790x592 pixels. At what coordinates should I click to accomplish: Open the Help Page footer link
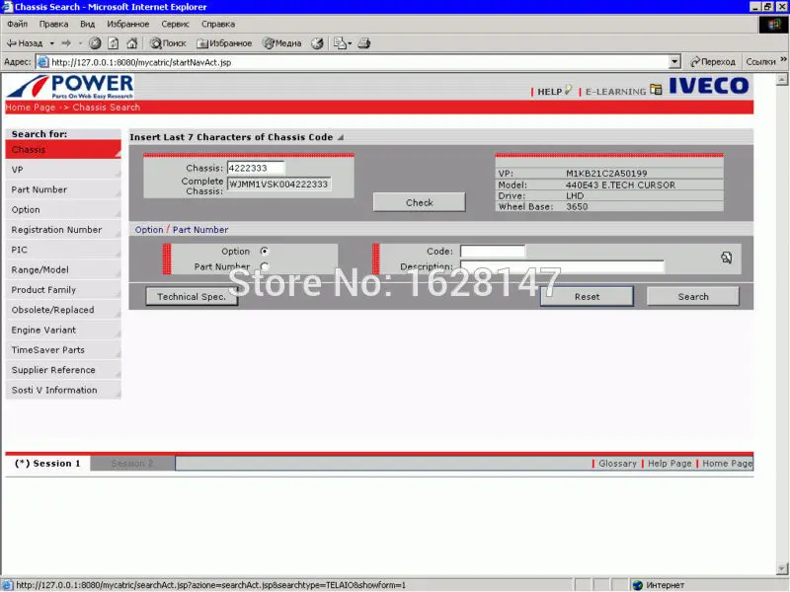pyautogui.click(x=670, y=463)
